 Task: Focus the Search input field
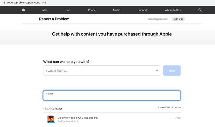pos(112,96)
